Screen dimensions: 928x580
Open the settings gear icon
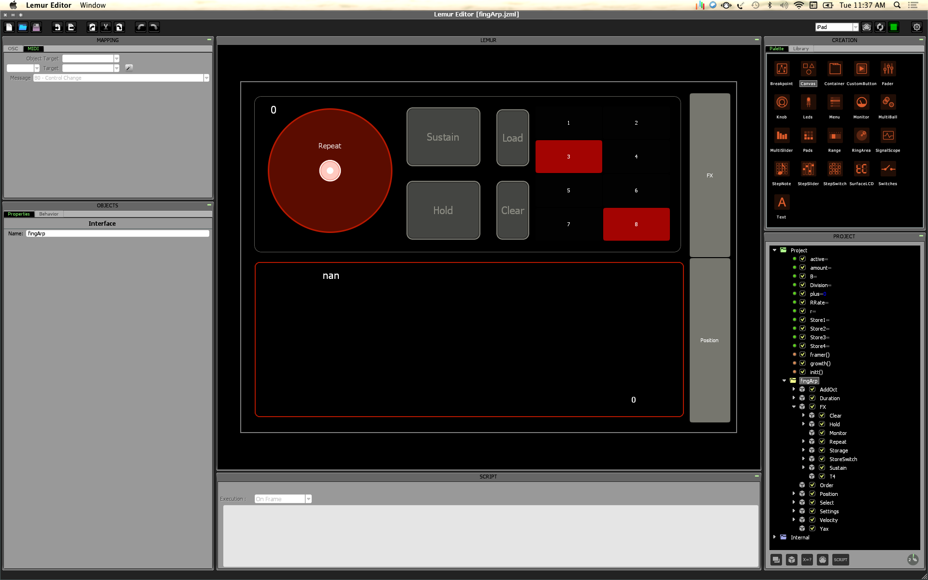[916, 27]
